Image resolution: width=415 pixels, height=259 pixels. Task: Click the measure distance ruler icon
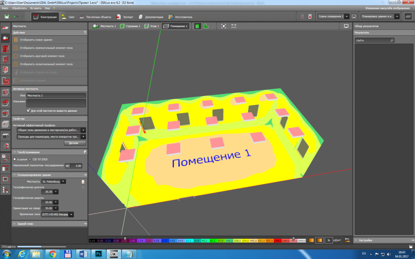234,26
